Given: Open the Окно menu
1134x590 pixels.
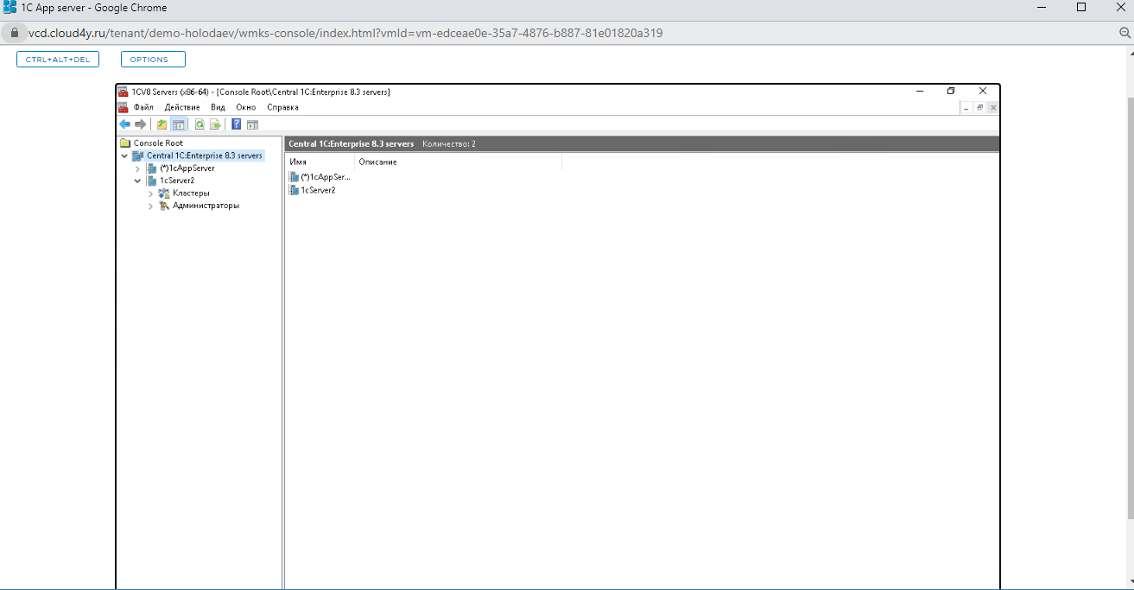Looking at the screenshot, I should click(246, 107).
